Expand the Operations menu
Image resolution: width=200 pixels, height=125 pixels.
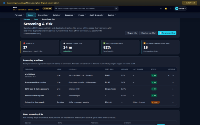pos(43,15)
